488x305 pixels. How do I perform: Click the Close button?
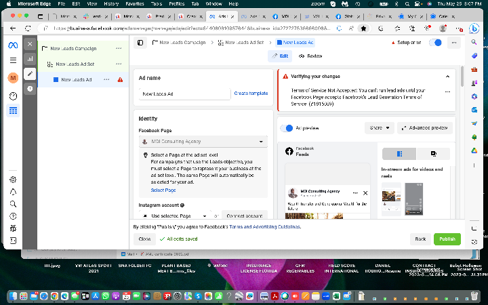(x=144, y=239)
